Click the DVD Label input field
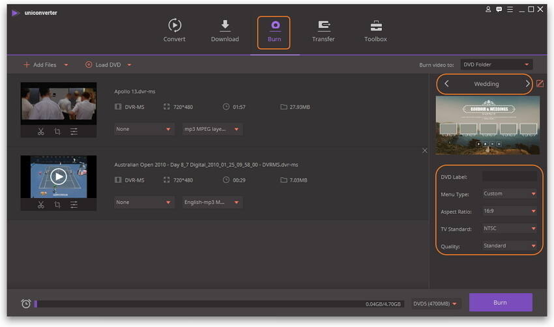554x327 pixels. 510,177
